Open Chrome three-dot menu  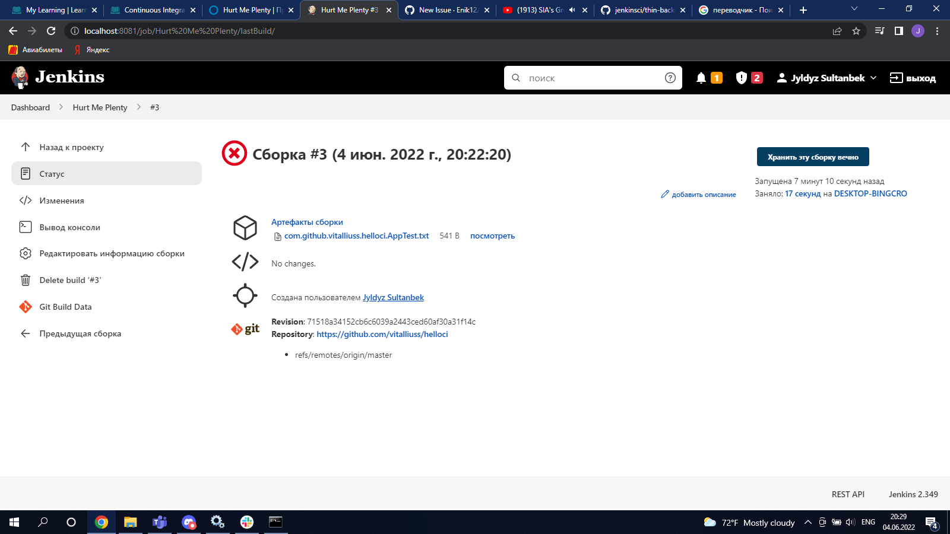pos(937,31)
